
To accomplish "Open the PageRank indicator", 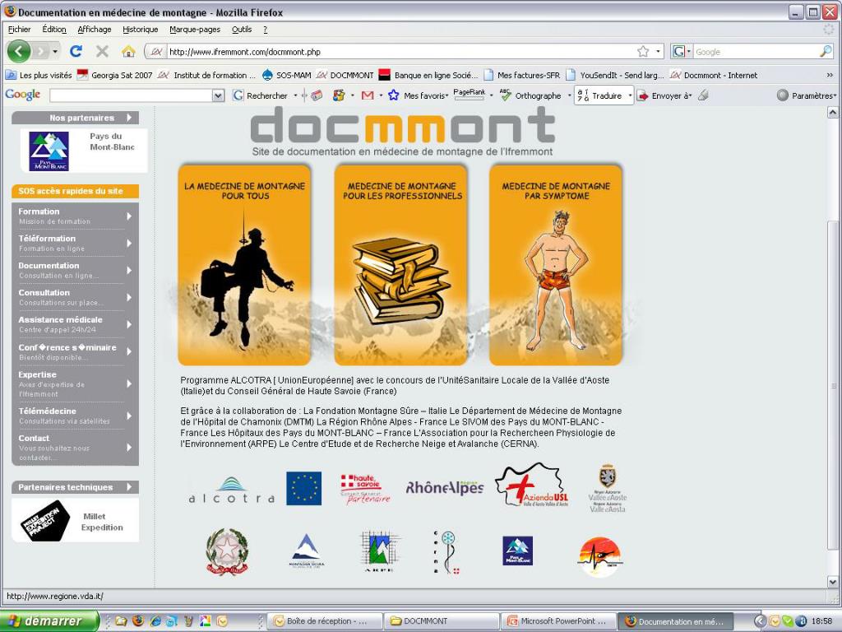I will point(469,94).
